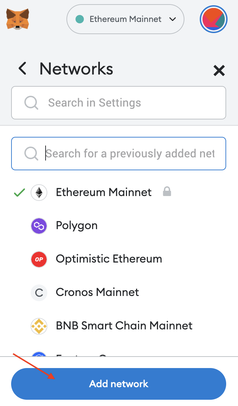Select Polygon from the networks list
238x406 pixels.
77,226
